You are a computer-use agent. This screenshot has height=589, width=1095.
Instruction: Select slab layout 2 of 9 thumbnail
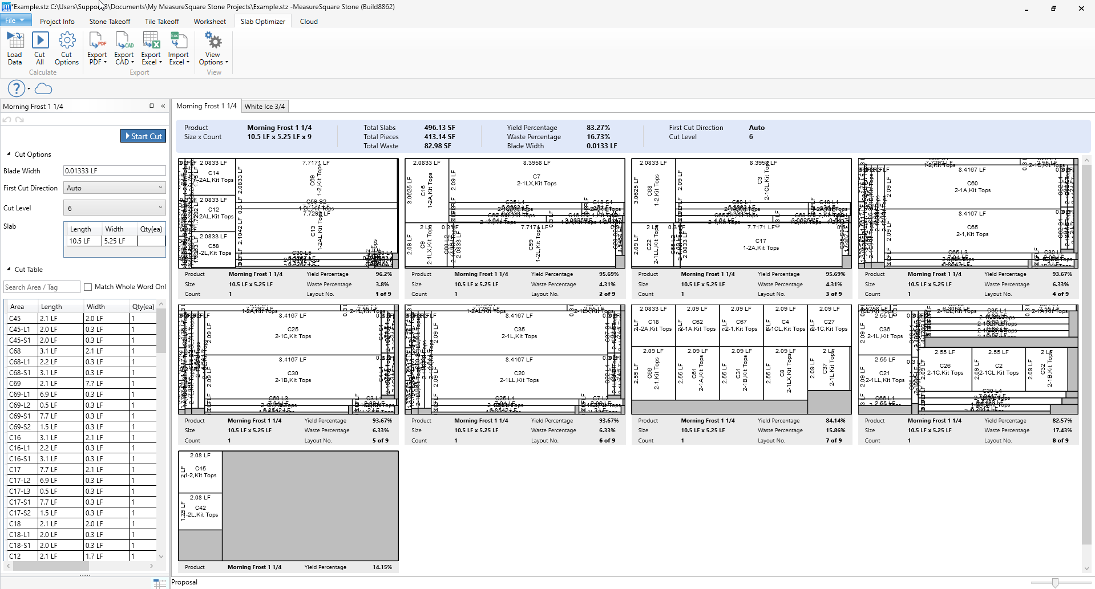point(515,213)
